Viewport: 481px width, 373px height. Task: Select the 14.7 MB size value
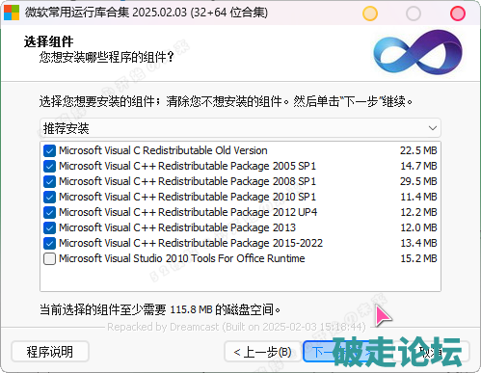click(x=418, y=166)
